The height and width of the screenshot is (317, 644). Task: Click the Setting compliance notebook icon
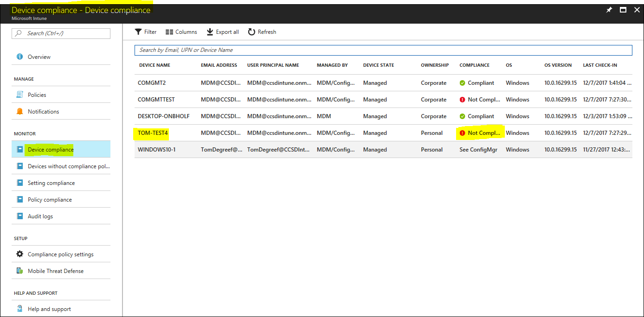pos(19,183)
